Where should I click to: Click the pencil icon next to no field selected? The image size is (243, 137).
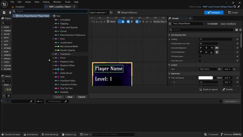66,102
